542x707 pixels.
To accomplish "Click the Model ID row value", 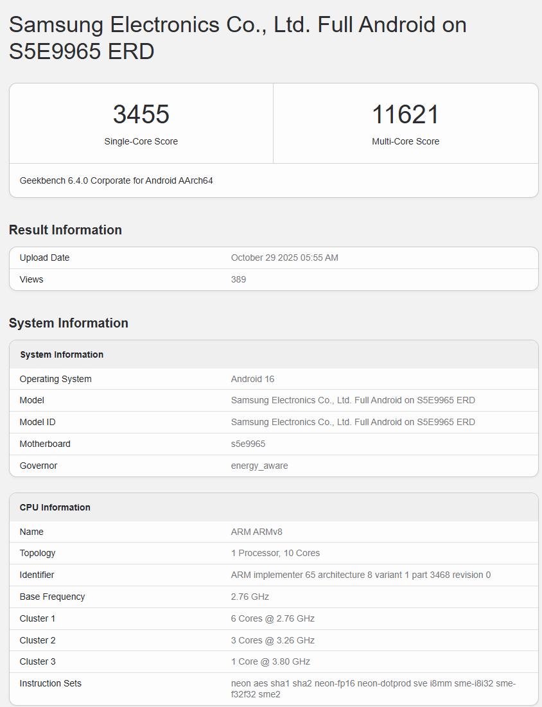I will pos(353,422).
